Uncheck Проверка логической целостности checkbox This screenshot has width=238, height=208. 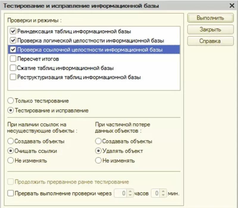pyautogui.click(x=13, y=40)
